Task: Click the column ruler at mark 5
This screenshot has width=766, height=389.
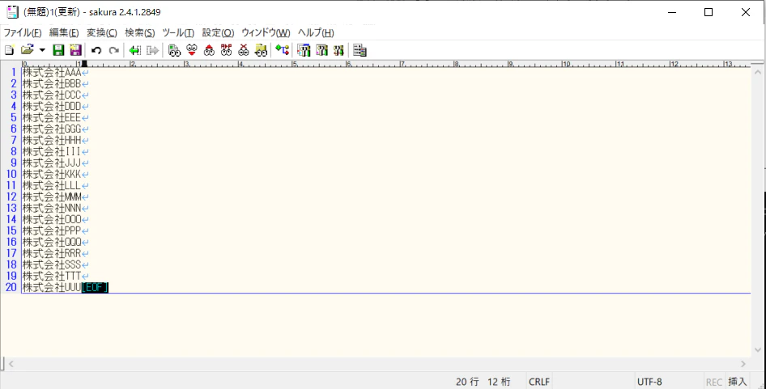Action: coord(294,64)
